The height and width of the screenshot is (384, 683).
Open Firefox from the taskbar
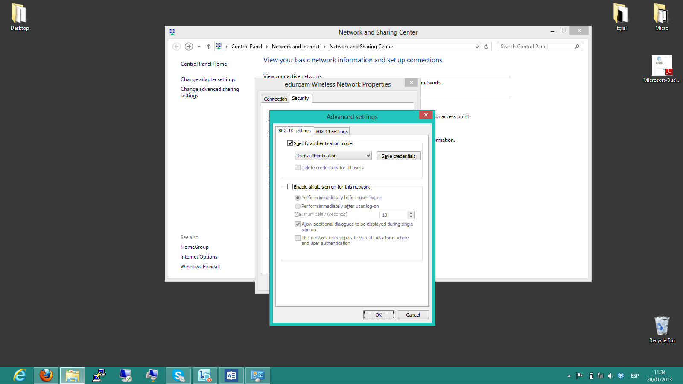[x=46, y=375]
